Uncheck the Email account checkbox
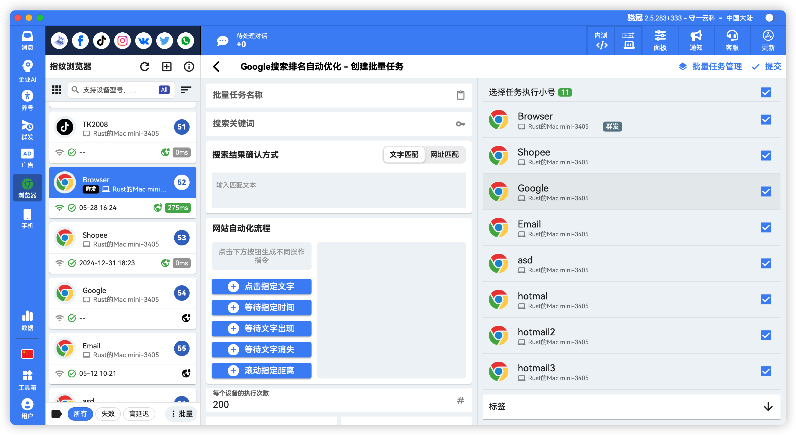The width and height of the screenshot is (796, 435). pyautogui.click(x=766, y=228)
